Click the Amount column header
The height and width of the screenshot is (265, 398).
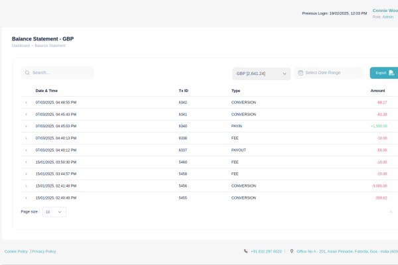pyautogui.click(x=377, y=90)
